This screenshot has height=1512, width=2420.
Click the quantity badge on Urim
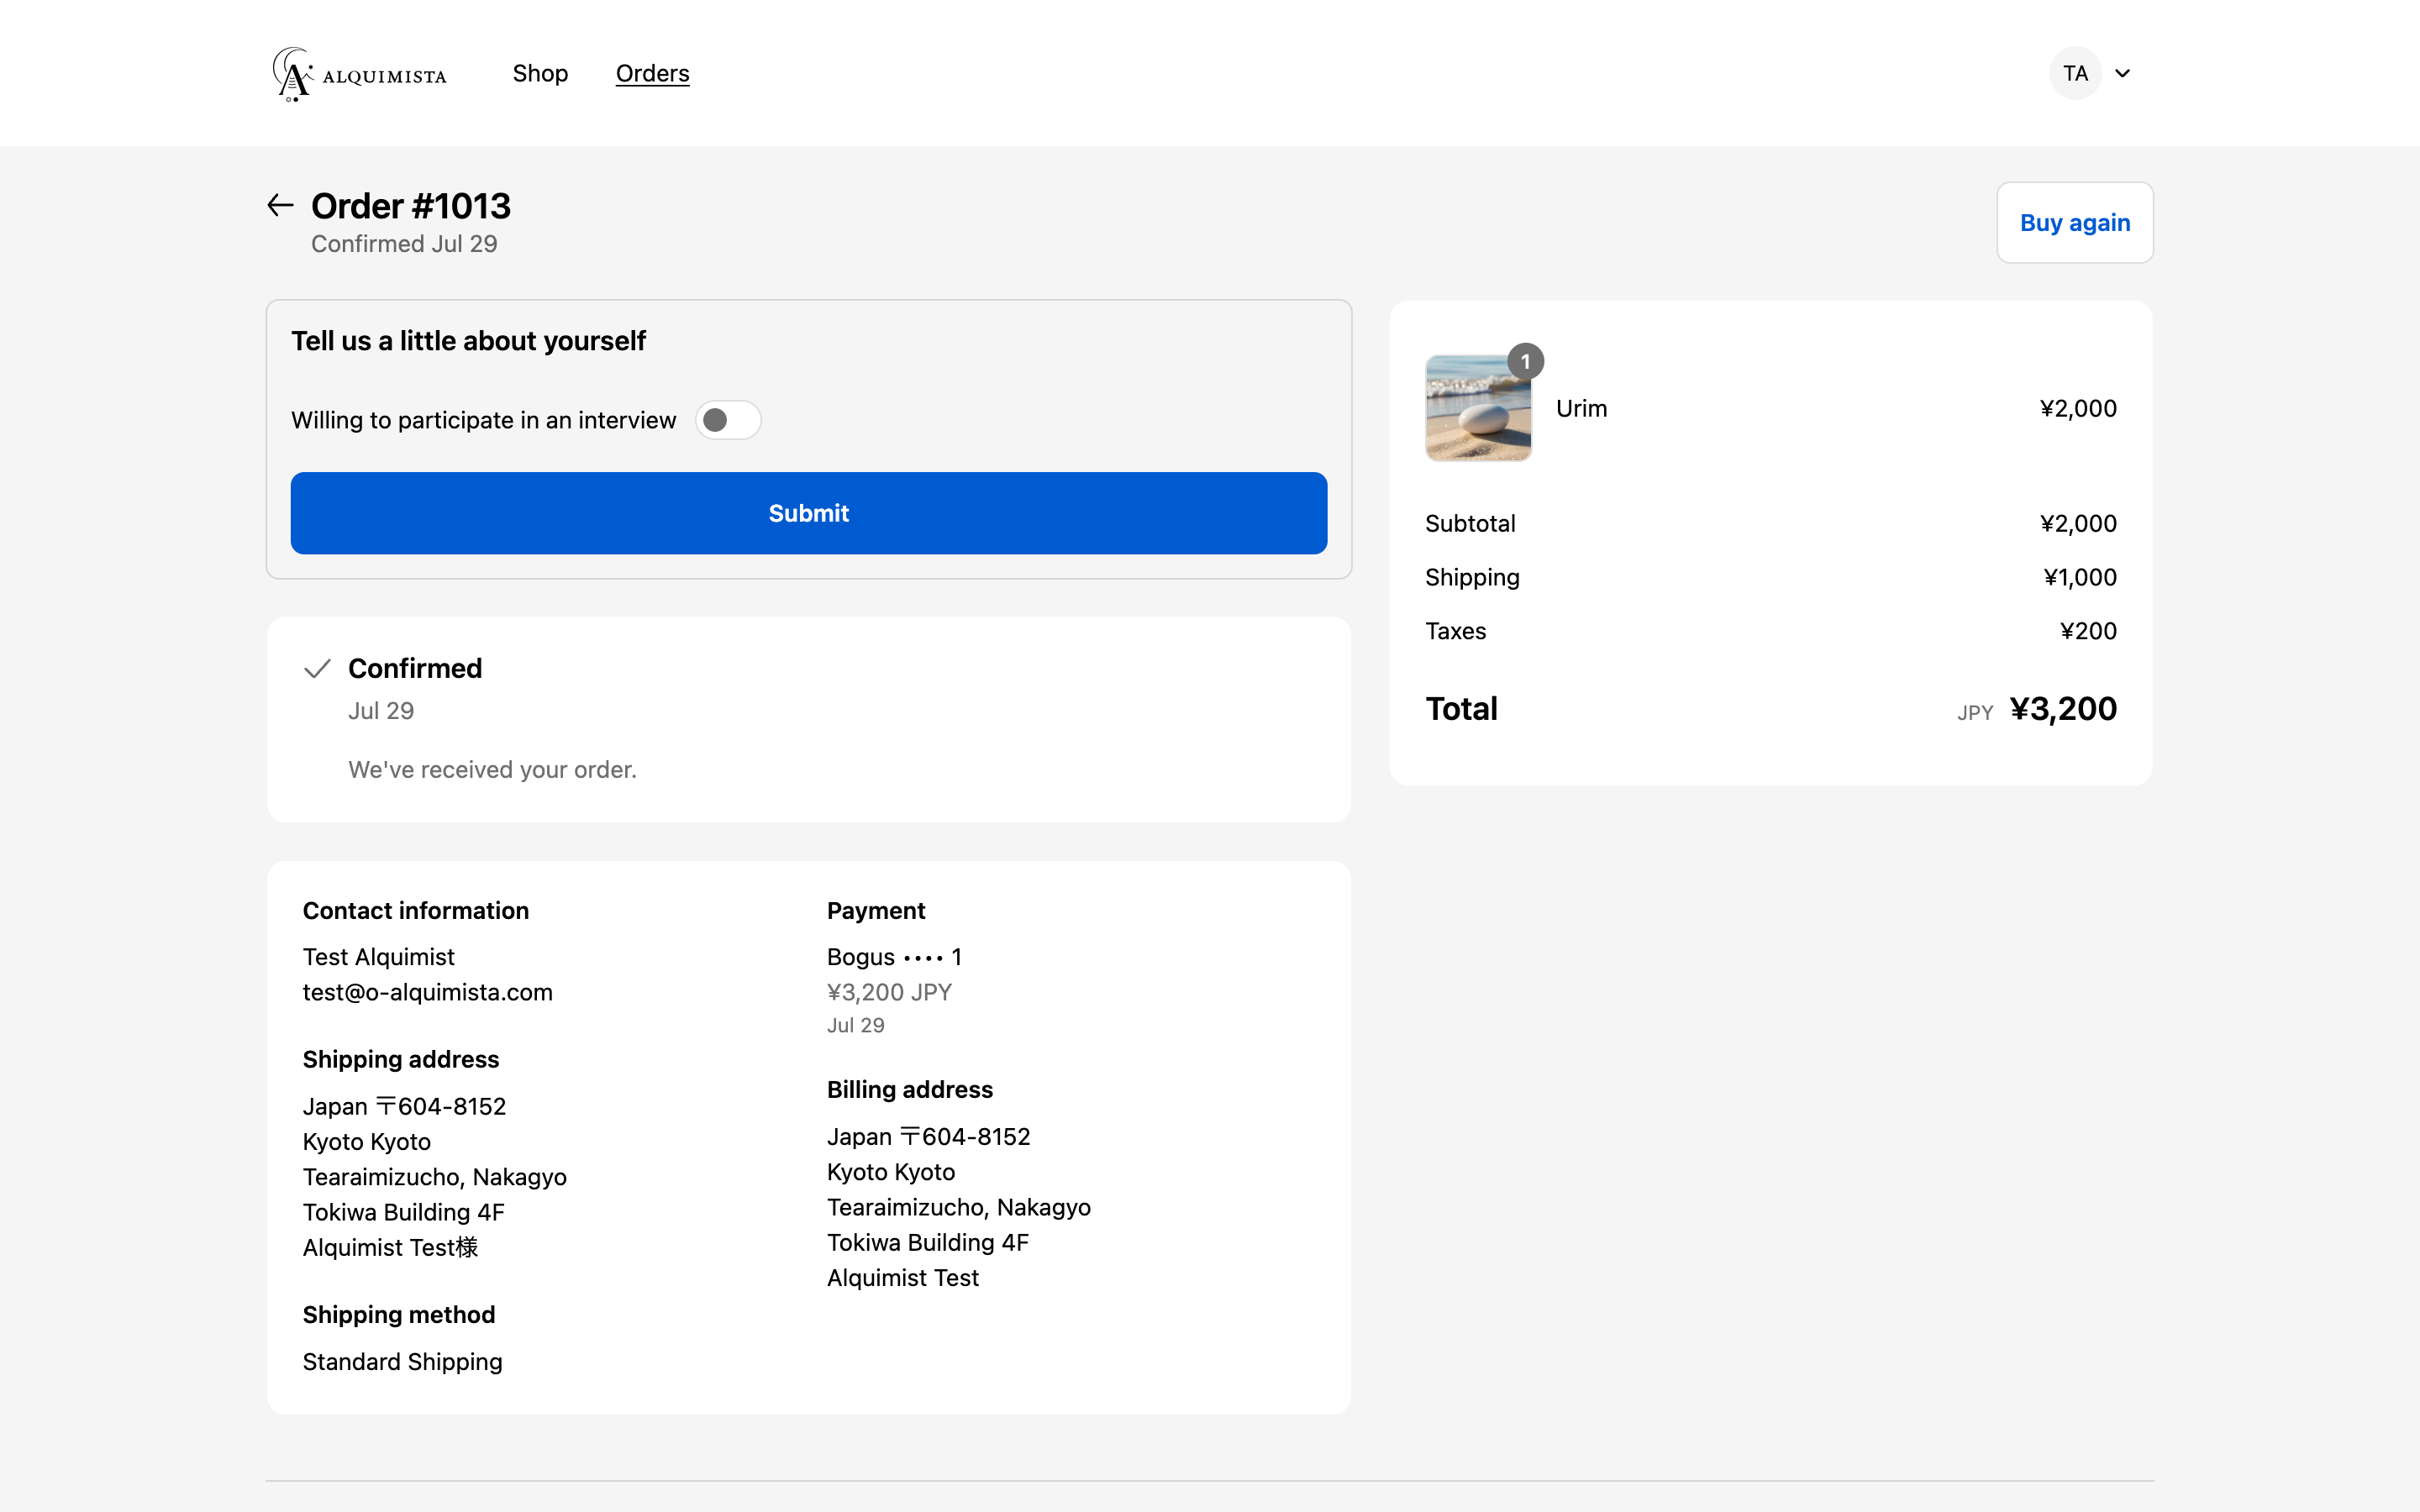(1525, 361)
